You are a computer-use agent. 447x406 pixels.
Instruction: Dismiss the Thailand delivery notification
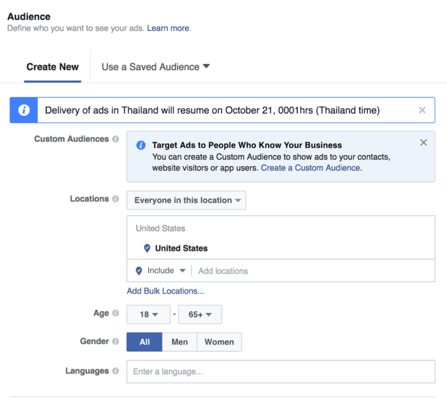pyautogui.click(x=422, y=111)
